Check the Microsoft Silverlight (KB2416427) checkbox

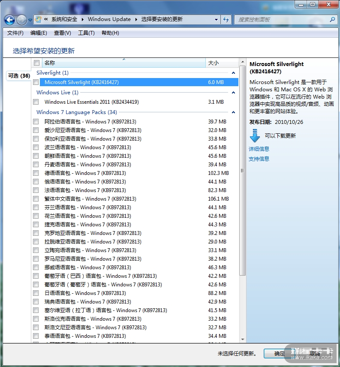(36, 82)
